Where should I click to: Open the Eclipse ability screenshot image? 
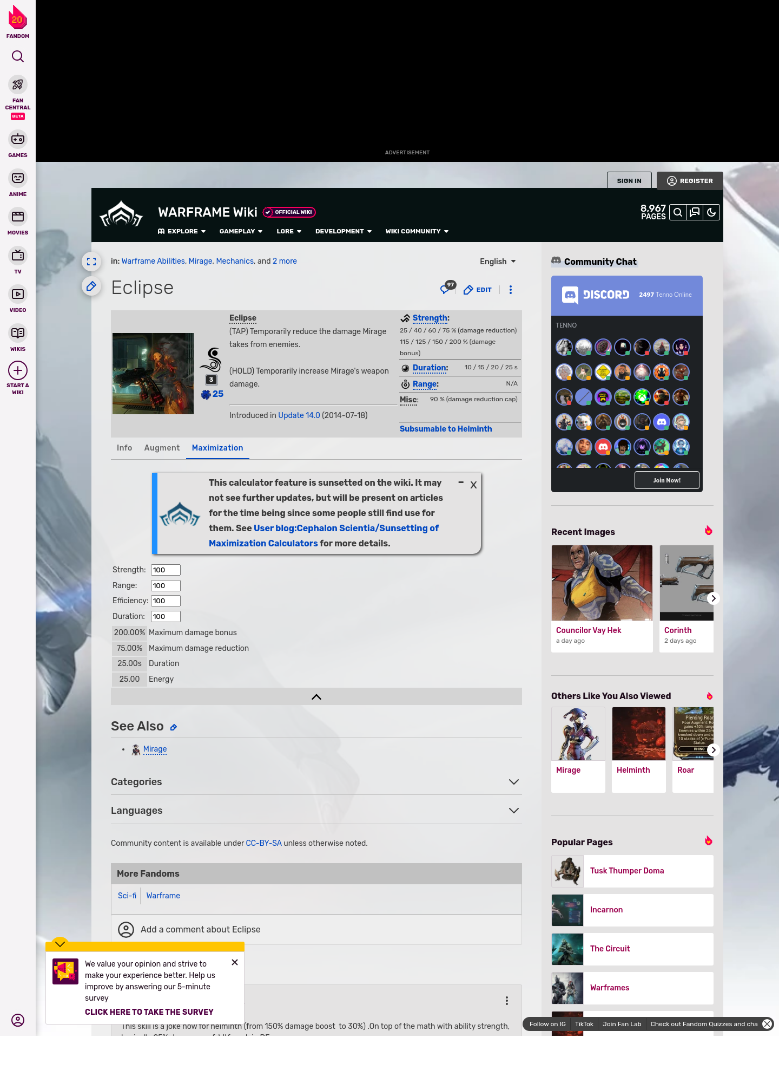pyautogui.click(x=153, y=374)
